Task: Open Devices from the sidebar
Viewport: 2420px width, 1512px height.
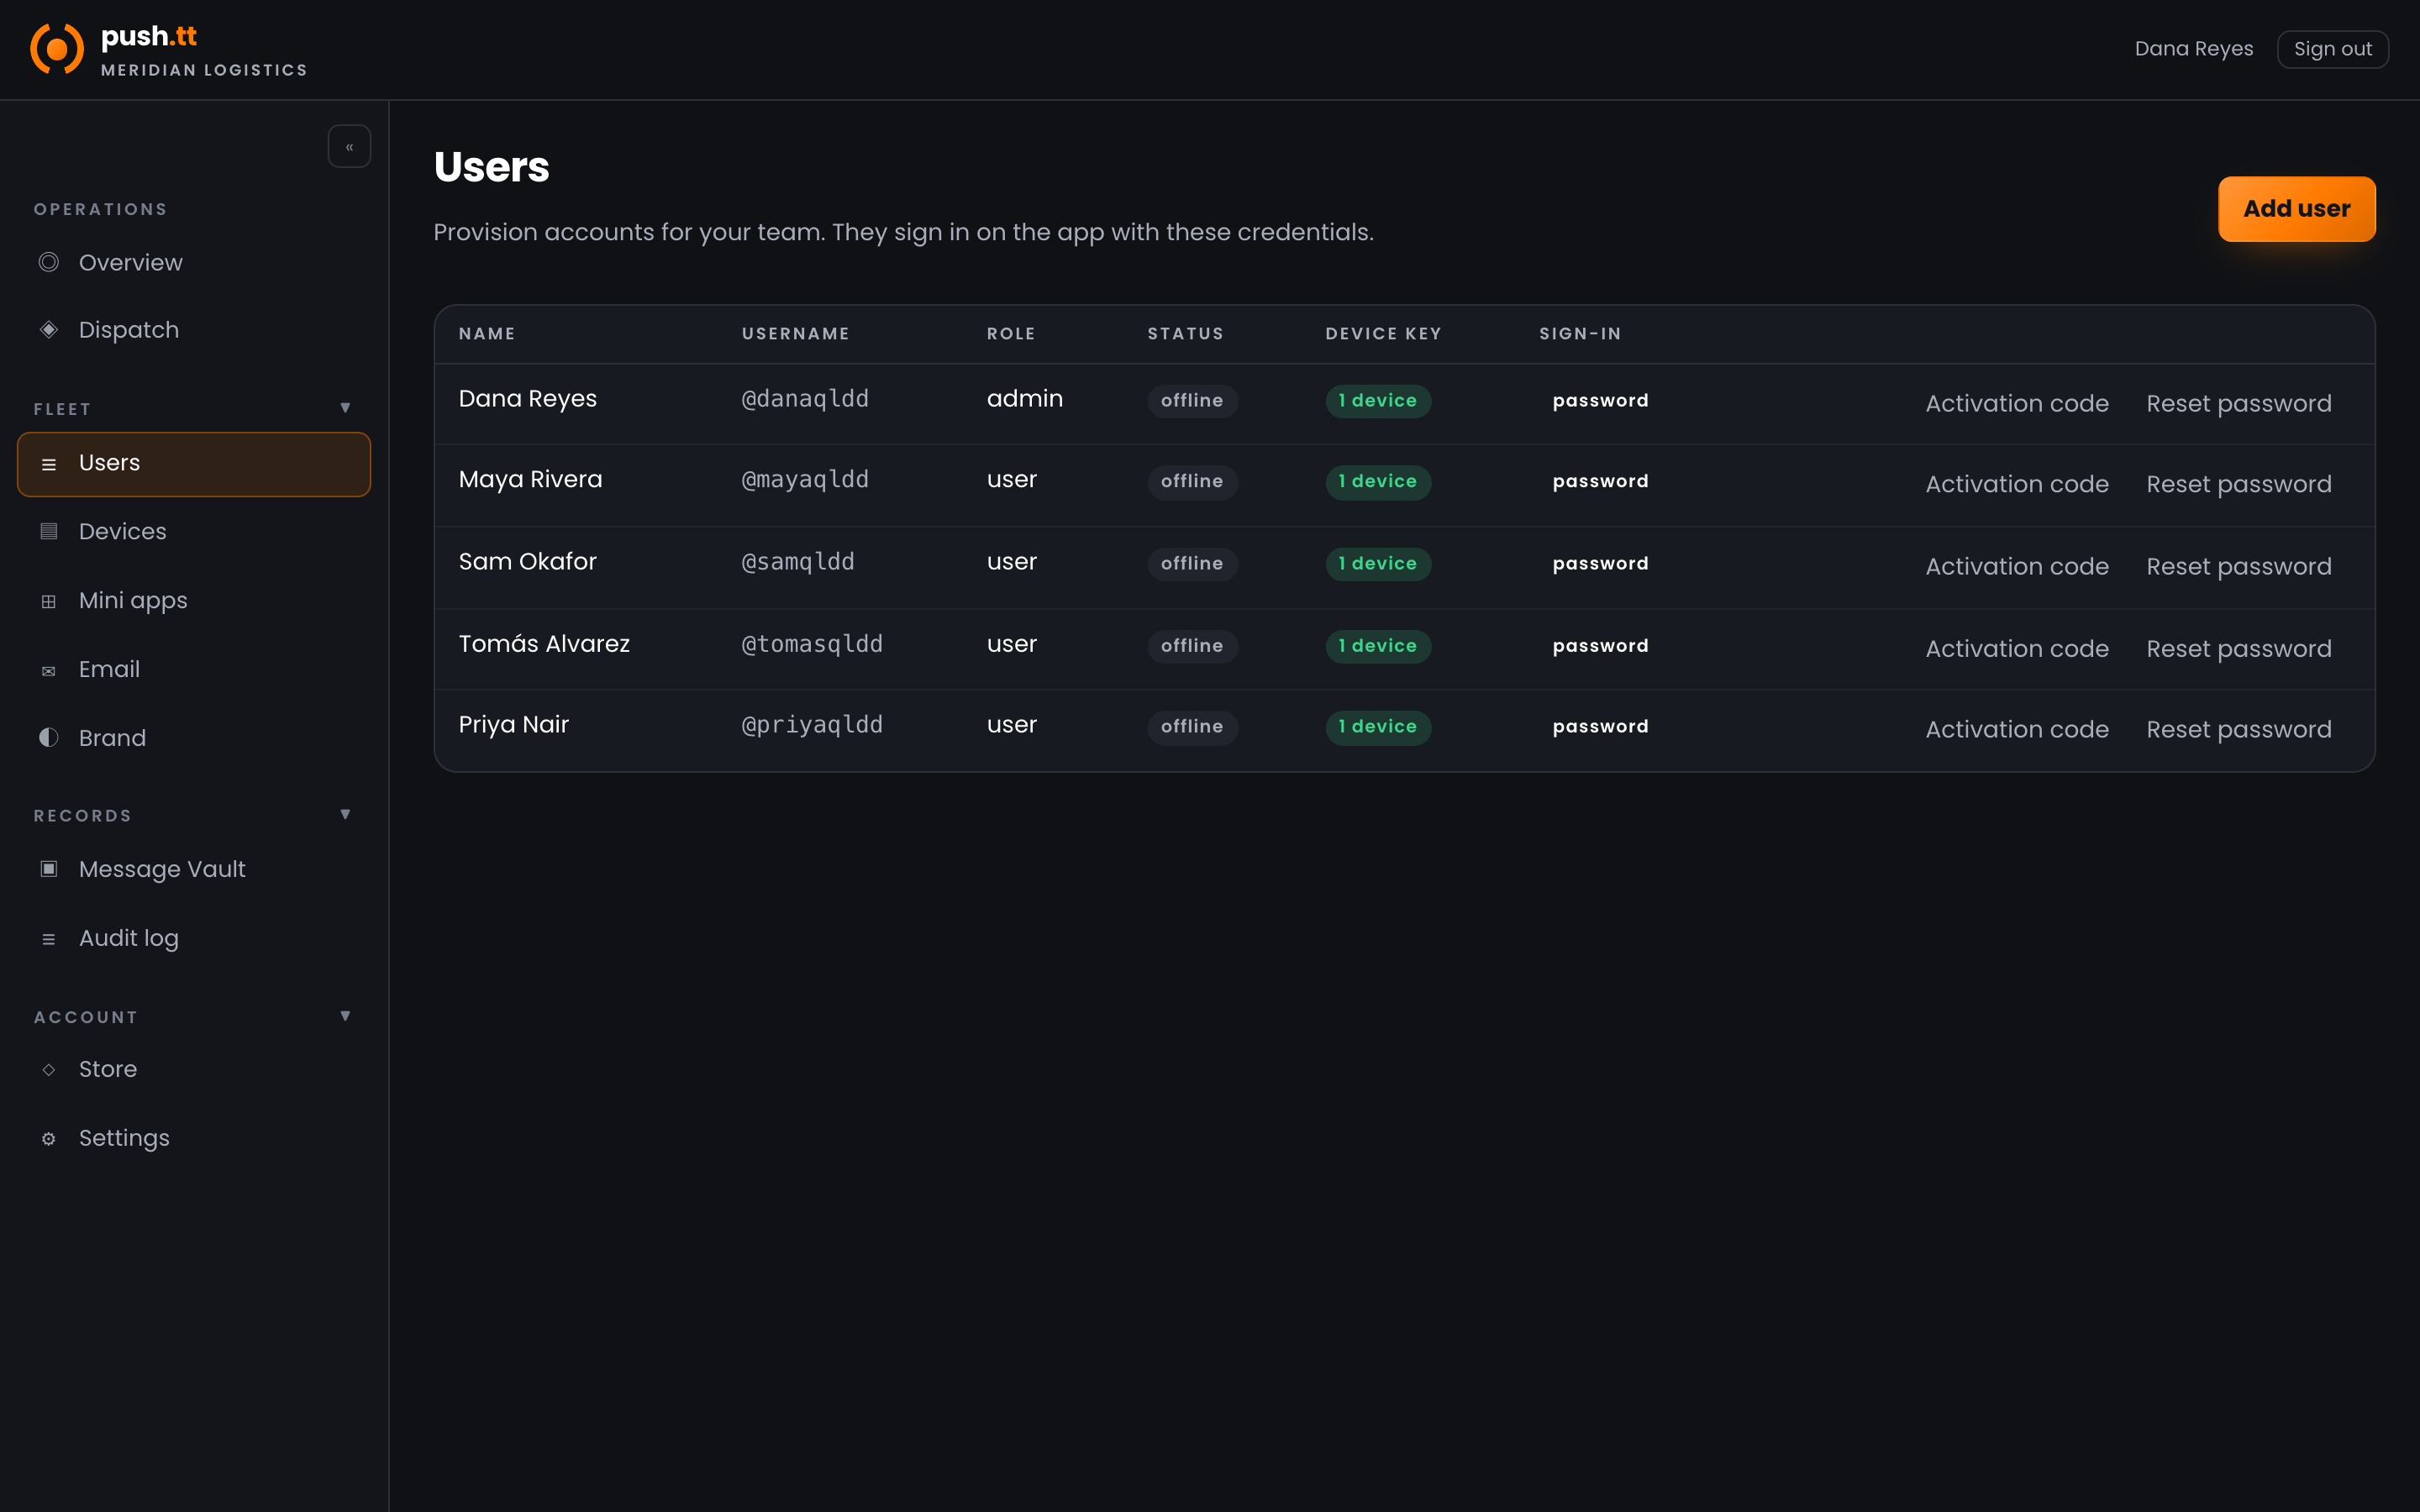Action: point(194,531)
